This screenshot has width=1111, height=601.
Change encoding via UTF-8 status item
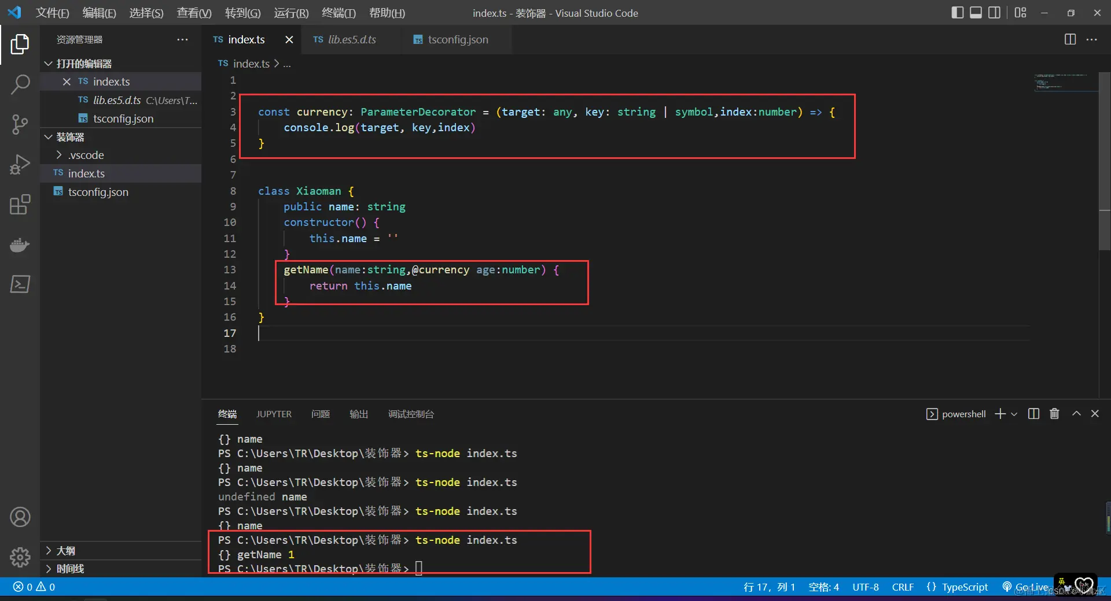point(865,587)
